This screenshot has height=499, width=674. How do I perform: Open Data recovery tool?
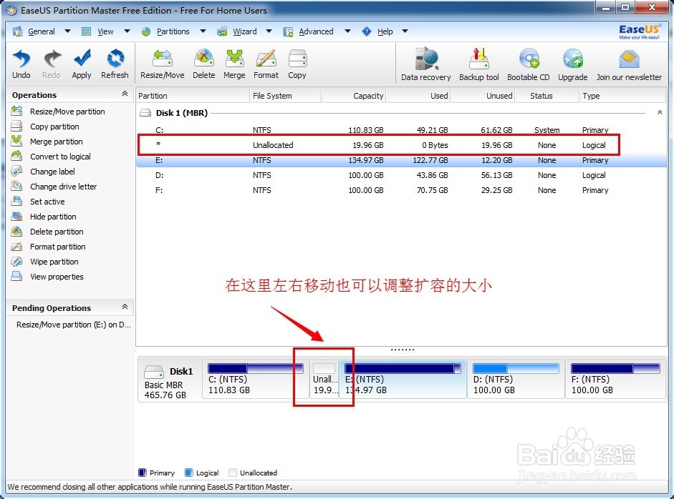click(x=426, y=64)
